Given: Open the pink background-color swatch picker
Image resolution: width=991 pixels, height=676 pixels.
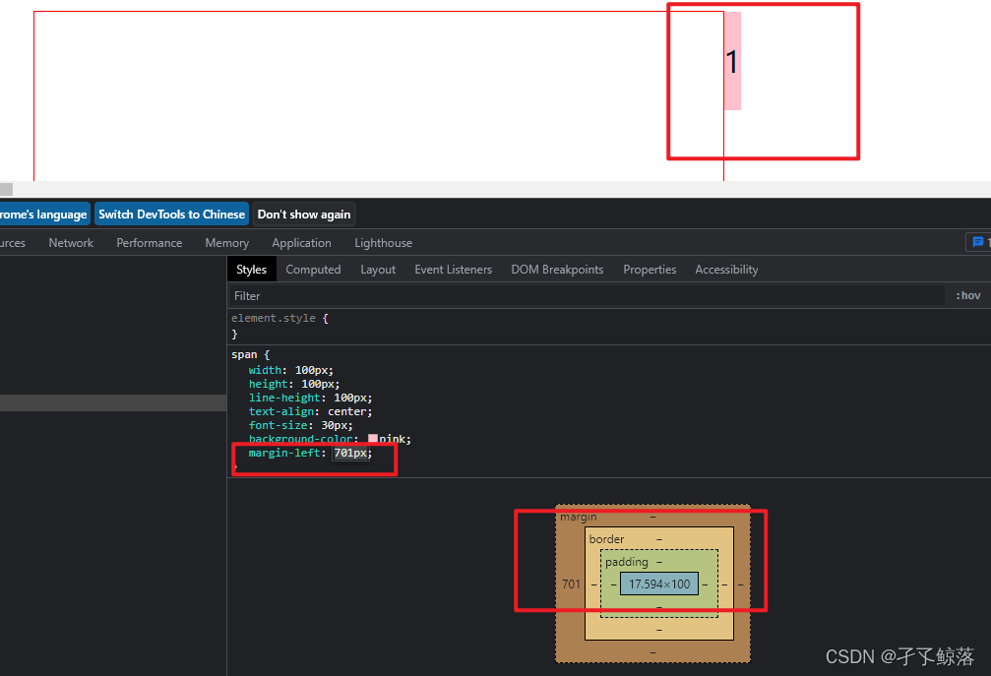Looking at the screenshot, I should pyautogui.click(x=373, y=439).
